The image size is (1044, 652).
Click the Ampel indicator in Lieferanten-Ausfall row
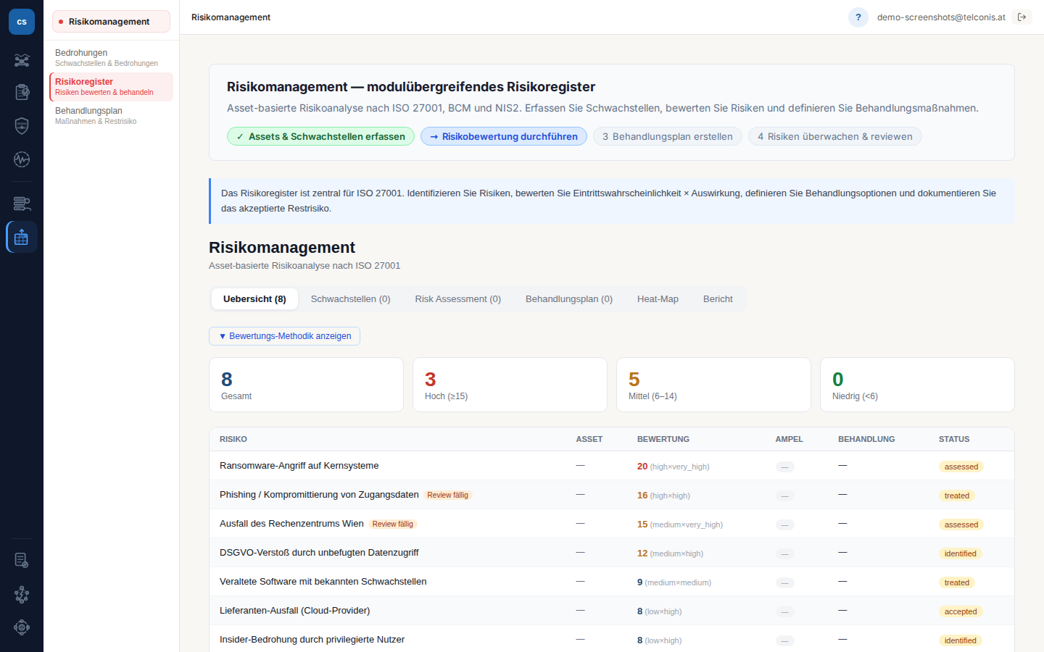(x=785, y=612)
